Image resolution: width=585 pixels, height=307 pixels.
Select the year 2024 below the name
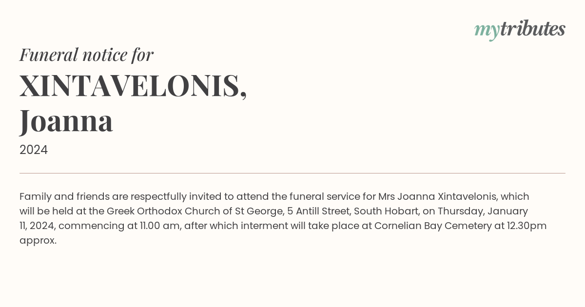(34, 150)
